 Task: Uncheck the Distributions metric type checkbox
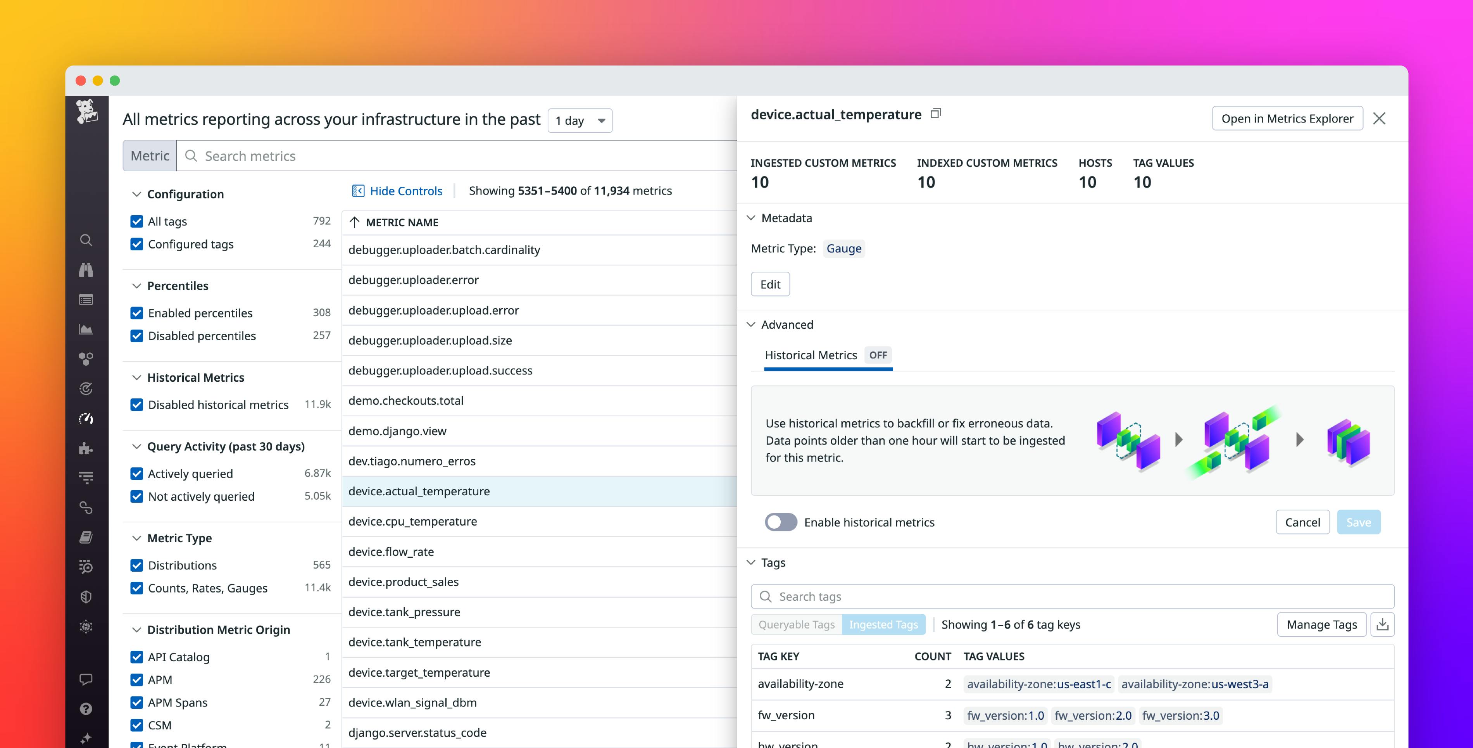coord(137,565)
